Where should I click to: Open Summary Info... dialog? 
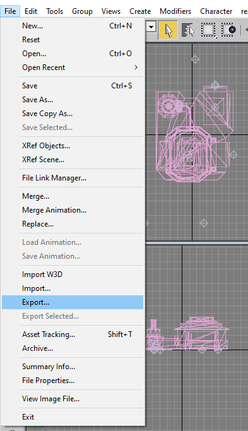coord(73,367)
